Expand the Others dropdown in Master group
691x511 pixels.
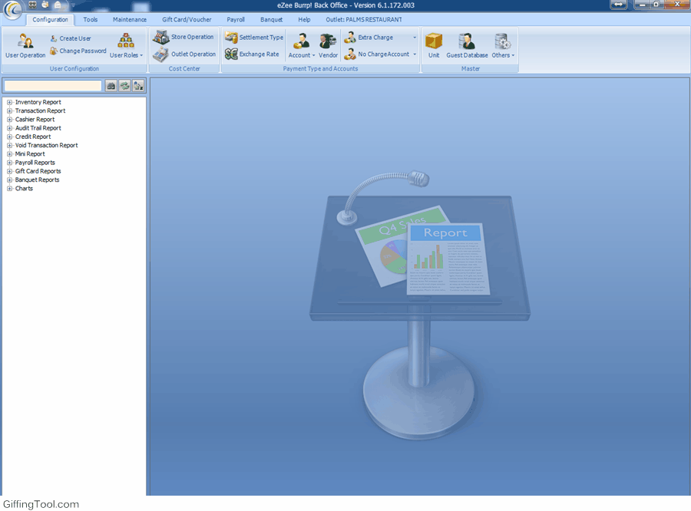pos(503,46)
